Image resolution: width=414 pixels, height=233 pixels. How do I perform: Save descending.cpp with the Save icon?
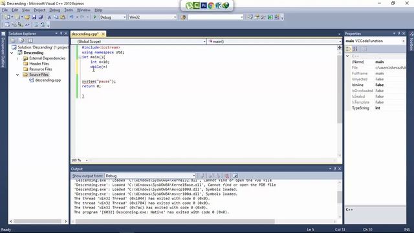click(34, 17)
